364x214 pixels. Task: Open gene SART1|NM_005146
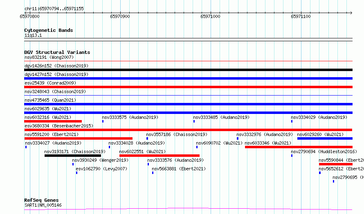[43, 205]
